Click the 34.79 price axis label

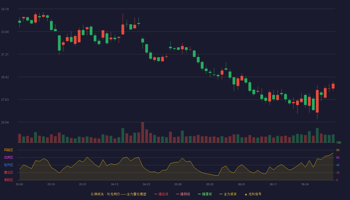pos(5,9)
